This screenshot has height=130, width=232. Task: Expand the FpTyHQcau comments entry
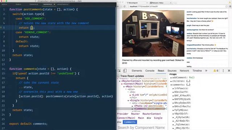point(173,110)
